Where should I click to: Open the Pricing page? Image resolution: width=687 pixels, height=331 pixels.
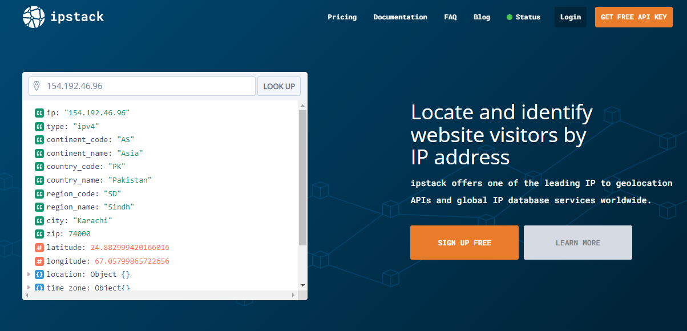(x=342, y=17)
